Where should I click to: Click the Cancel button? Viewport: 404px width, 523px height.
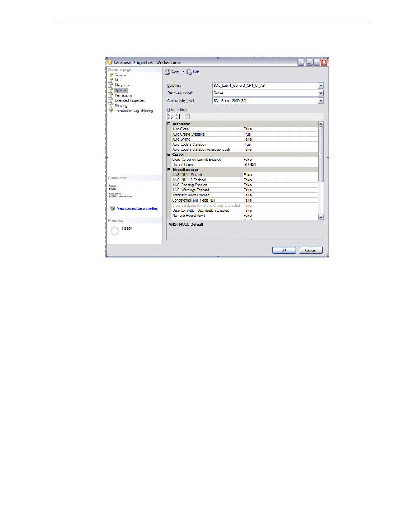pos(310,250)
